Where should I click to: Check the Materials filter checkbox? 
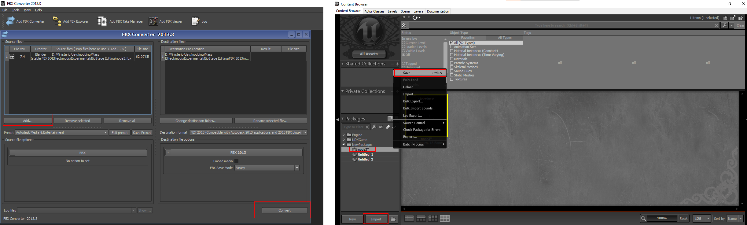451,59
